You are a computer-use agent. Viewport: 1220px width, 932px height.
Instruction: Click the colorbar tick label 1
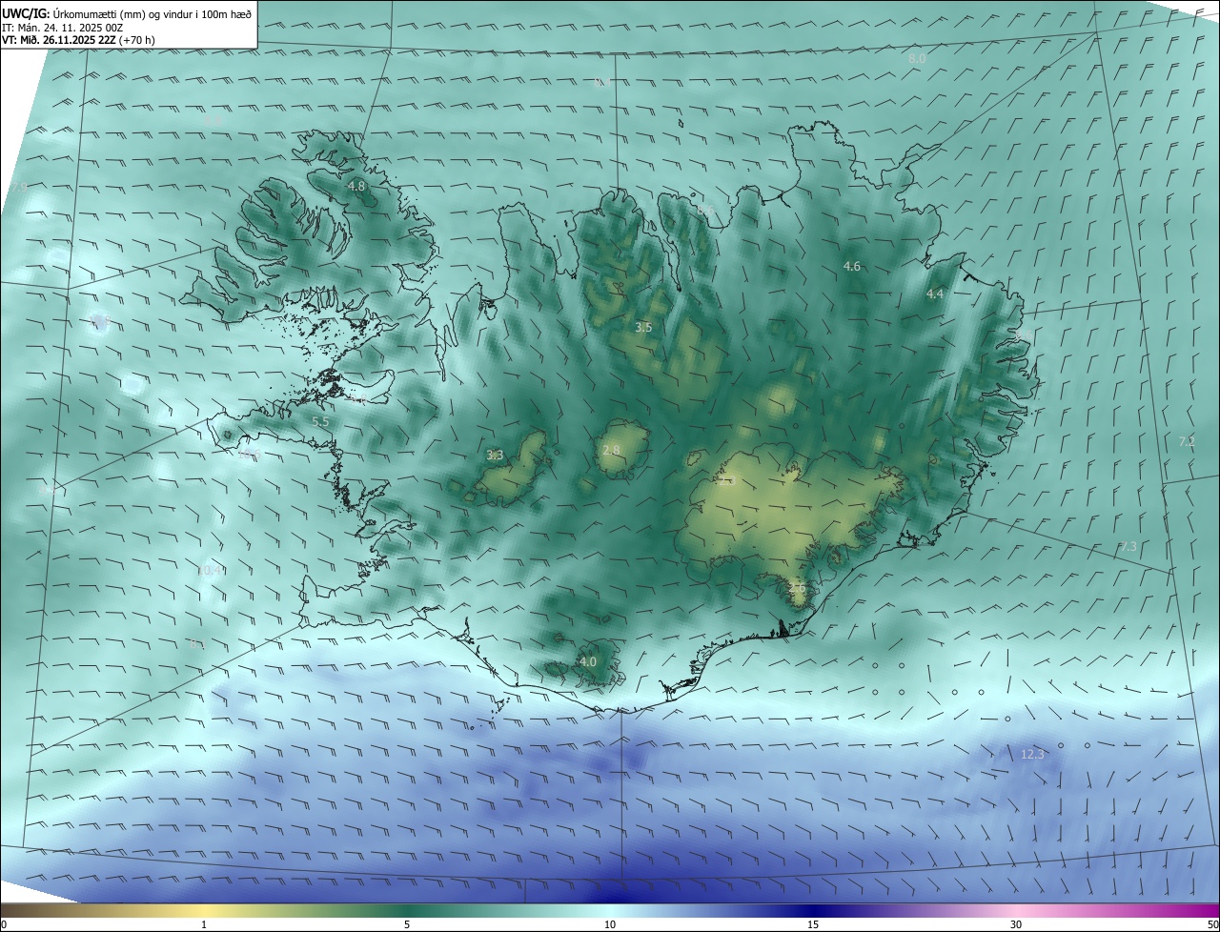[x=204, y=924]
